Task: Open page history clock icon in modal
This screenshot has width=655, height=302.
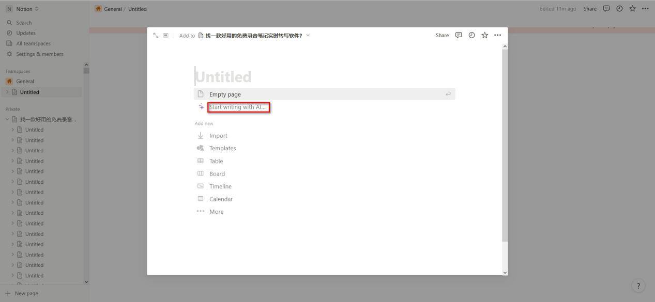Action: [x=471, y=35]
